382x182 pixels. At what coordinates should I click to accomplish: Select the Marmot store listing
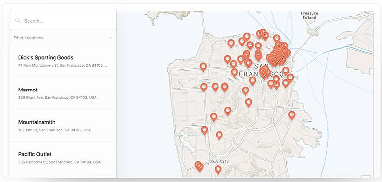click(x=63, y=93)
